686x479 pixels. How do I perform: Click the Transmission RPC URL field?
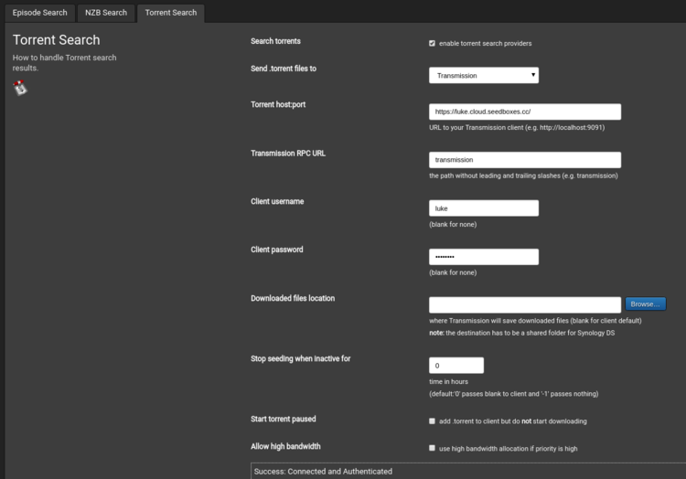coord(525,160)
